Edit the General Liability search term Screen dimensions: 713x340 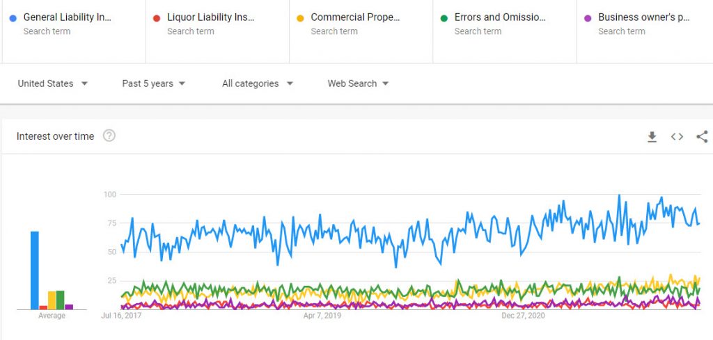pos(68,17)
